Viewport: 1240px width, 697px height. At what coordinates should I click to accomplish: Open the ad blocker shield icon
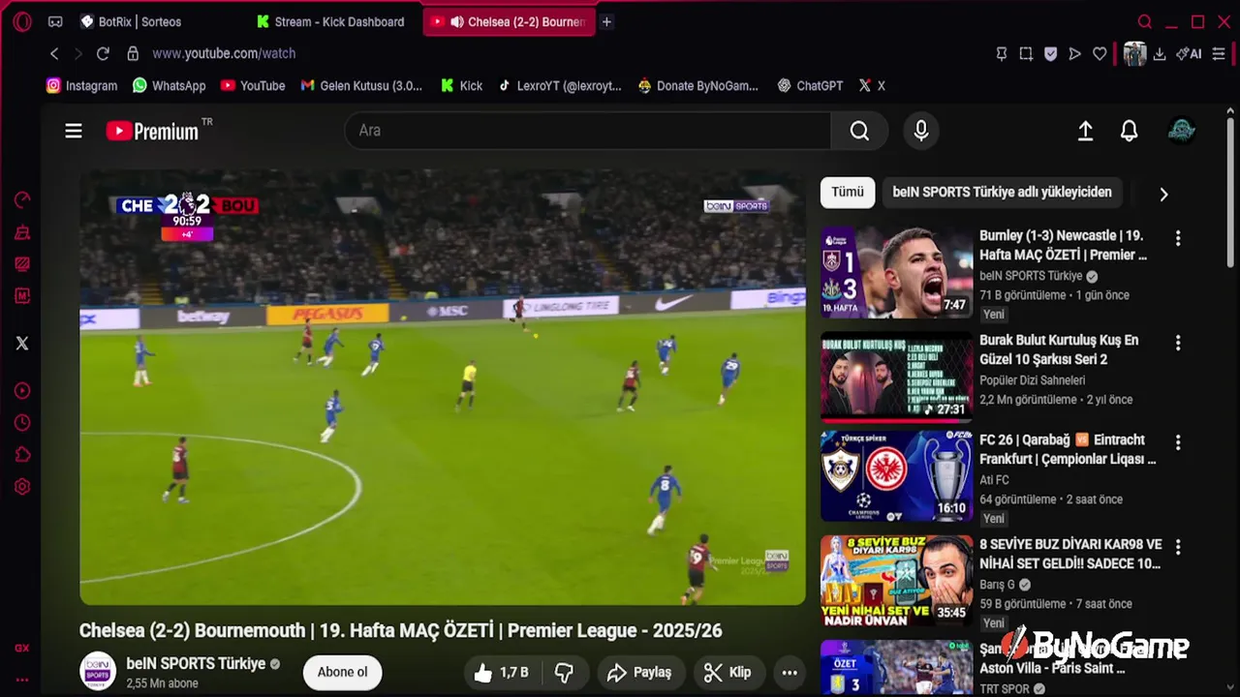(1050, 54)
